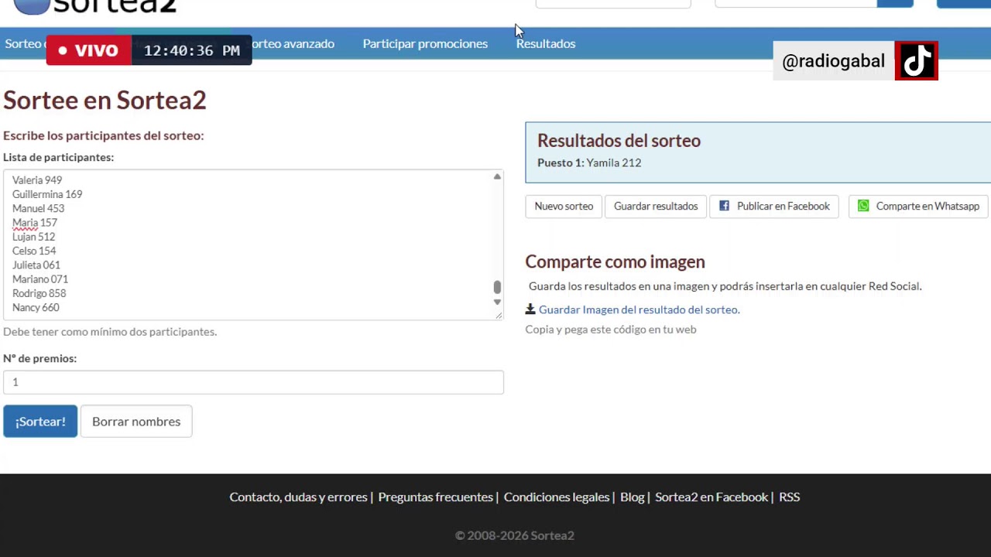The height and width of the screenshot is (557, 991).
Task: Open the Resultados menu item
Action: click(x=546, y=44)
